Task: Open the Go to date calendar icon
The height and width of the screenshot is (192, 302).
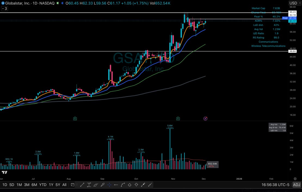Action: click(x=72, y=185)
